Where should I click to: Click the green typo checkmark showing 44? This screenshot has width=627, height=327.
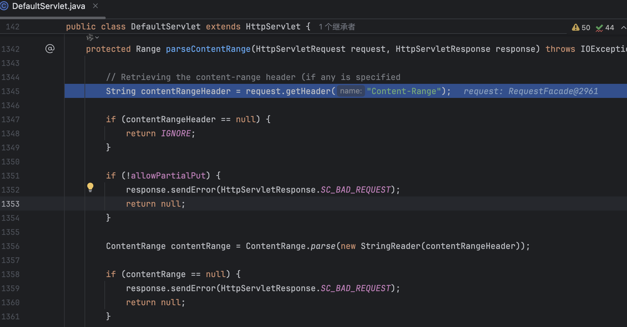(599, 28)
